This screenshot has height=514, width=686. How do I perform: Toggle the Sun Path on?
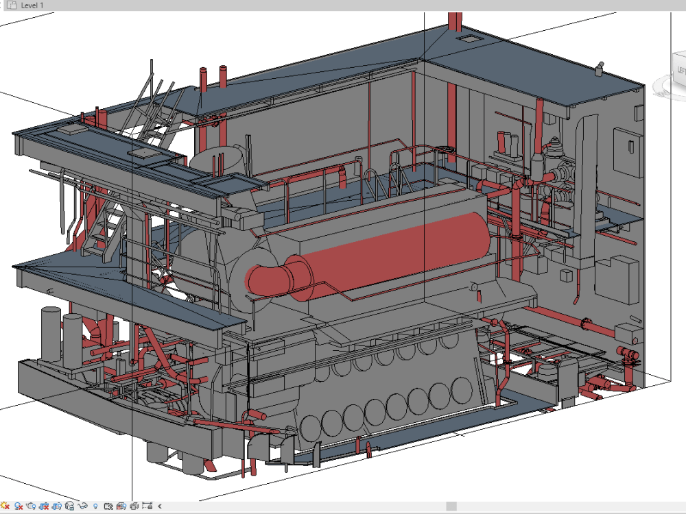click(4, 507)
